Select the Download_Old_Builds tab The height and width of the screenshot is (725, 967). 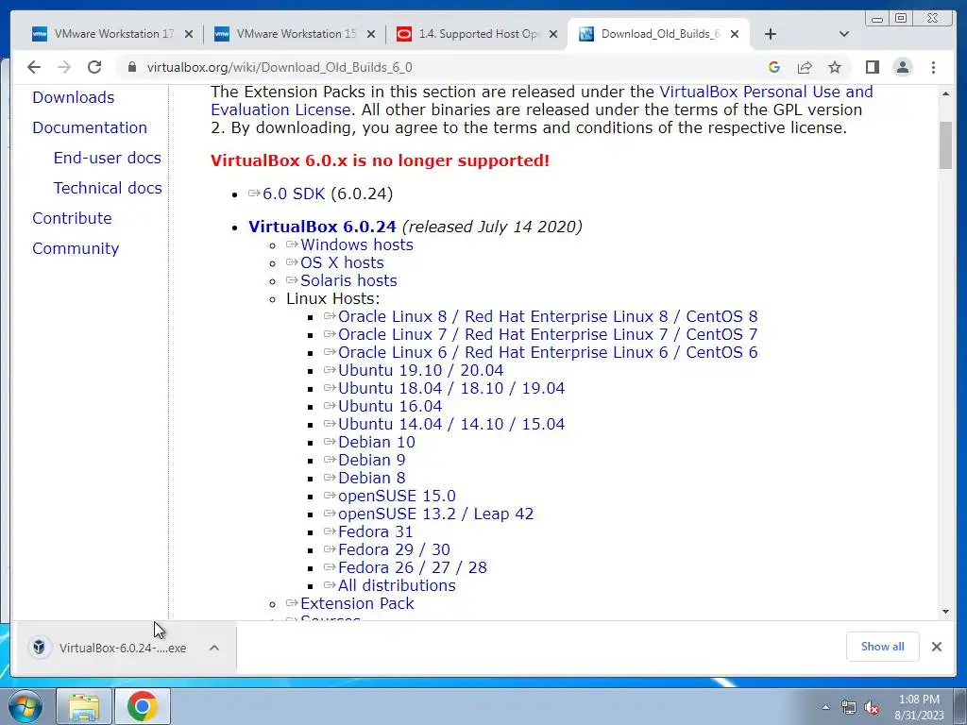pyautogui.click(x=657, y=34)
